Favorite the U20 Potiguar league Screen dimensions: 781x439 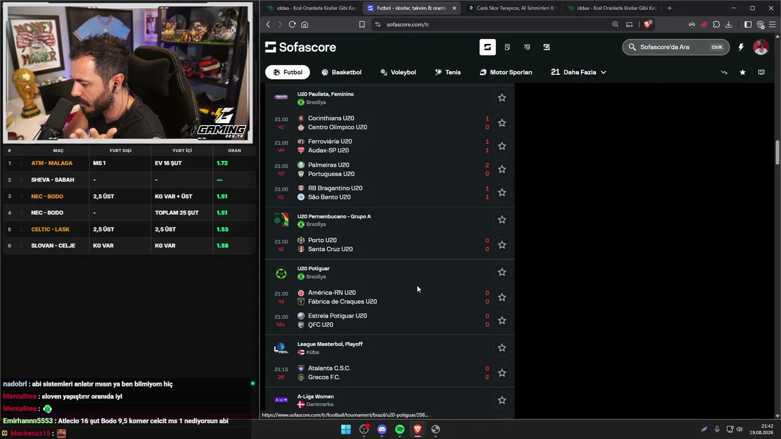(x=502, y=272)
